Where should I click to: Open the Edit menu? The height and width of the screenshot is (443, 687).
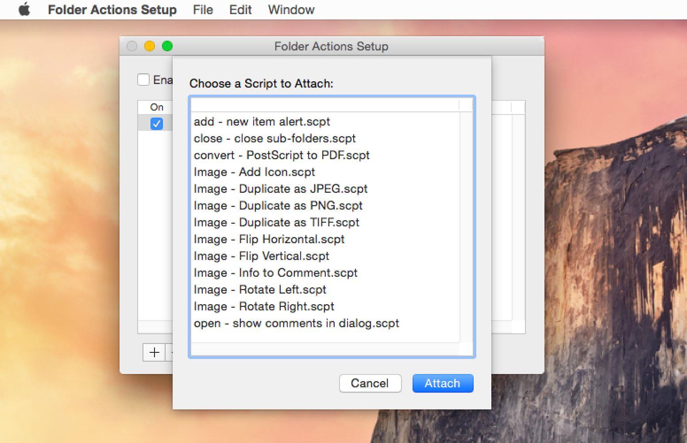[240, 10]
